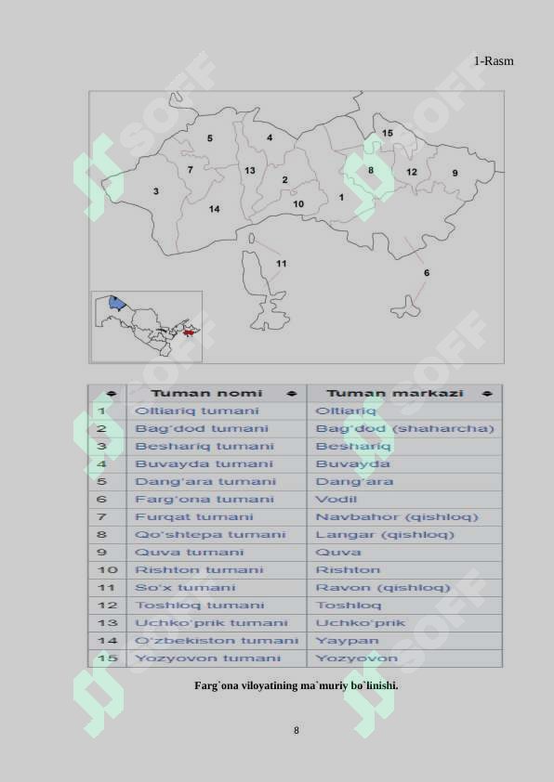Screen dimensions: 554x782
Task: Click the Rishton tumani link
Action: pos(199,570)
